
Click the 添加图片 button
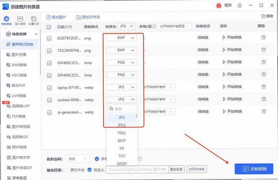(x=56, y=17)
